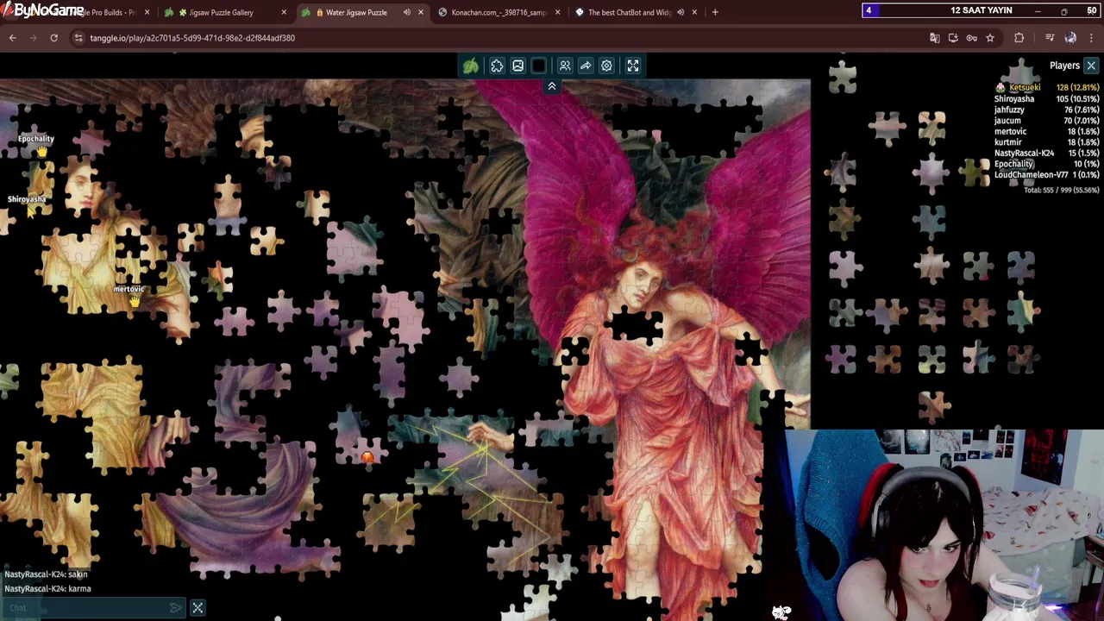The image size is (1104, 621).
Task: Close the Players panel
Action: coord(1091,66)
